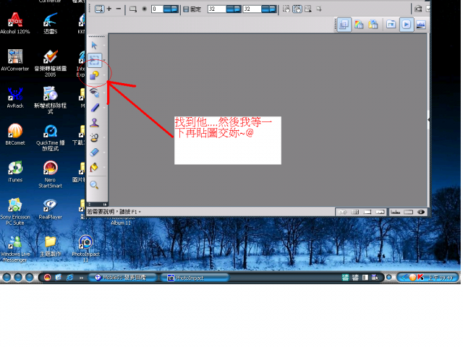Open AvRack desktop shortcut
Screen dimensions: 463x347
click(15, 98)
